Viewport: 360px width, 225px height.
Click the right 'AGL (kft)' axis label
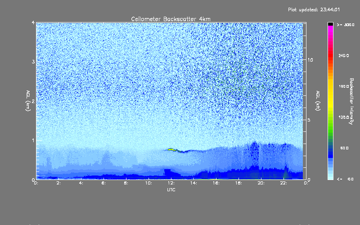318,101
